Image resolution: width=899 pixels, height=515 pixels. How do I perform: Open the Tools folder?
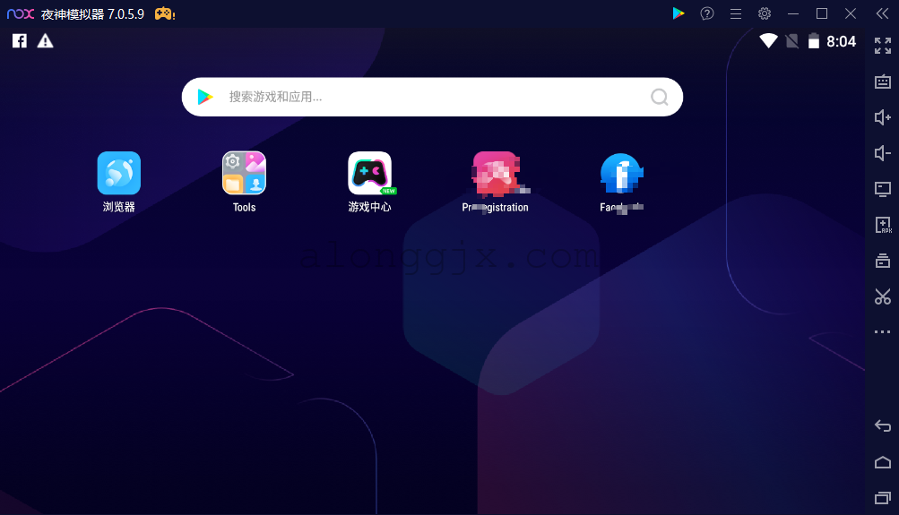(244, 173)
